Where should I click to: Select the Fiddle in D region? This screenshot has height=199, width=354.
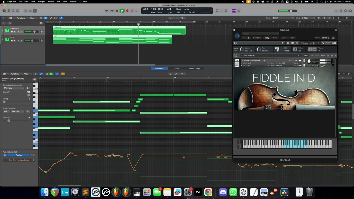[119, 30]
